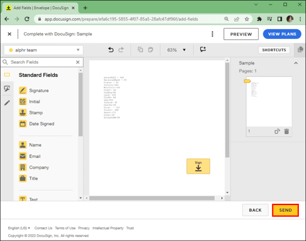The height and width of the screenshot is (241, 306).
Task: Bookmark this page with the star
Action: click(x=247, y=19)
